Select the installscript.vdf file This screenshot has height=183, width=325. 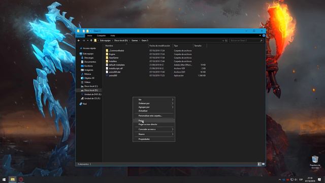[x=116, y=69]
